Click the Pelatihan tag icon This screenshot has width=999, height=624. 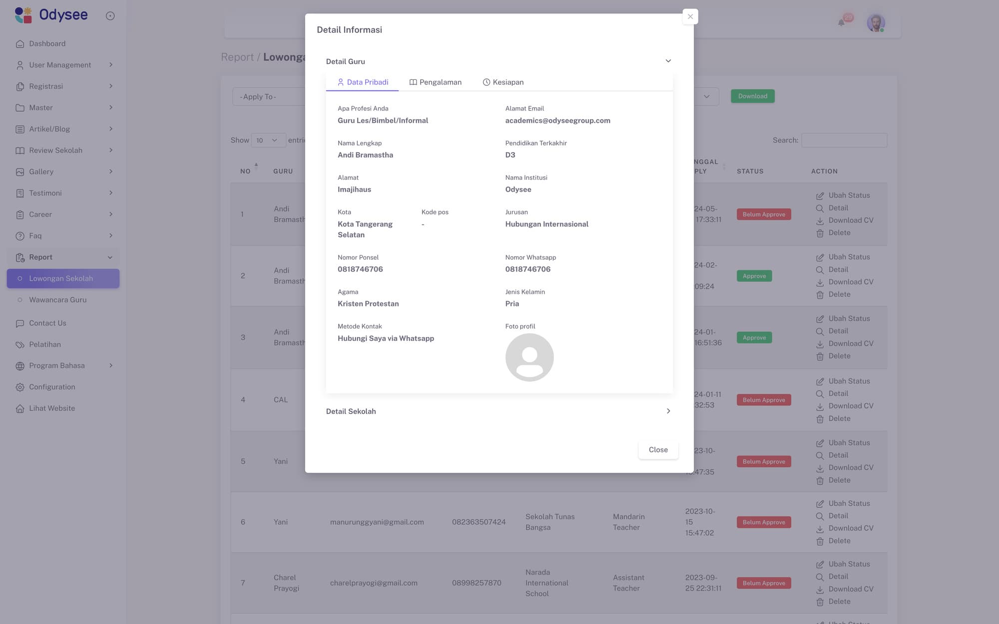(20, 344)
